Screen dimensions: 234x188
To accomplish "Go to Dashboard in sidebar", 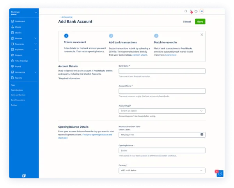I will 20,21.
